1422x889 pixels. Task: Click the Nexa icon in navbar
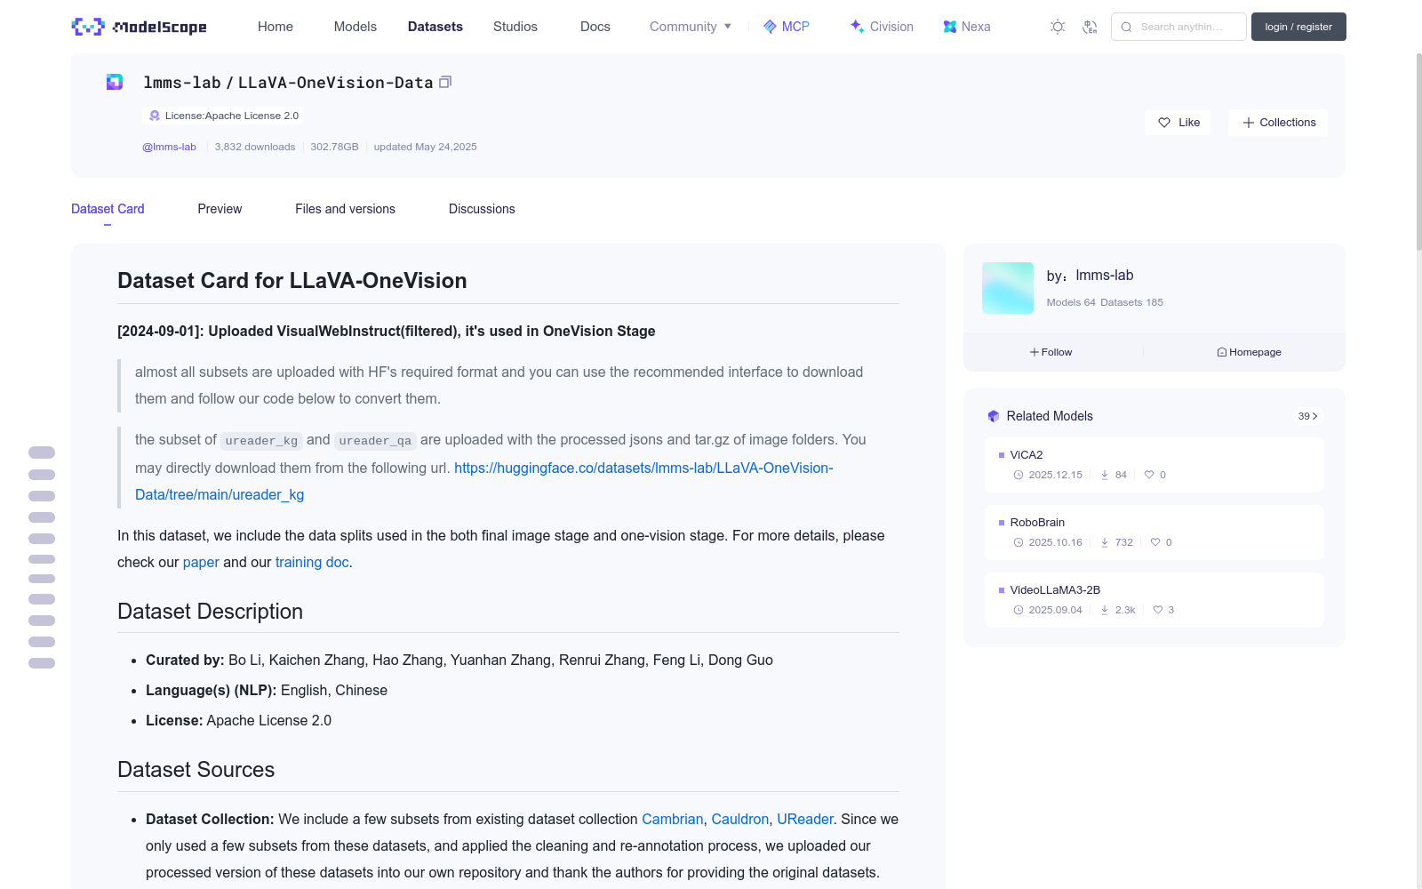(950, 27)
